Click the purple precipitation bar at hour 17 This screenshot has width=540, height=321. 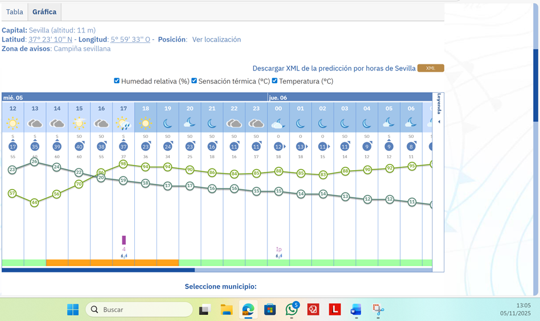pos(123,240)
